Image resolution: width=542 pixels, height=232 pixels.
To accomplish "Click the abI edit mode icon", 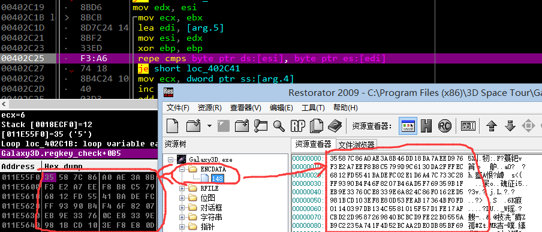I will point(468,126).
